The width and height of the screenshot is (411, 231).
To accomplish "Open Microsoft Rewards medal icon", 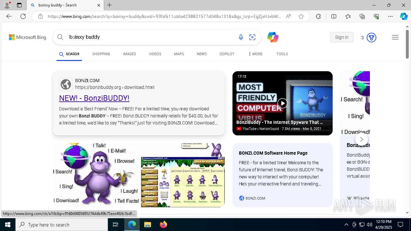I will pyautogui.click(x=372, y=38).
